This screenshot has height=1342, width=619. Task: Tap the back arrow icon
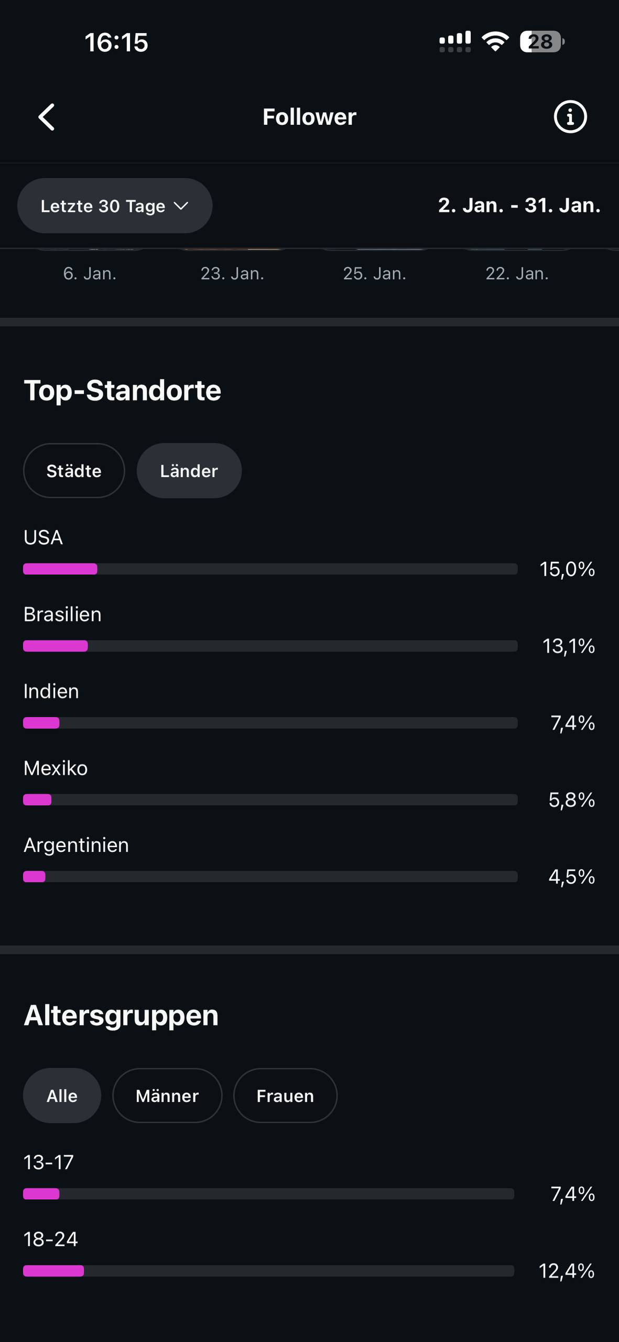click(x=47, y=116)
